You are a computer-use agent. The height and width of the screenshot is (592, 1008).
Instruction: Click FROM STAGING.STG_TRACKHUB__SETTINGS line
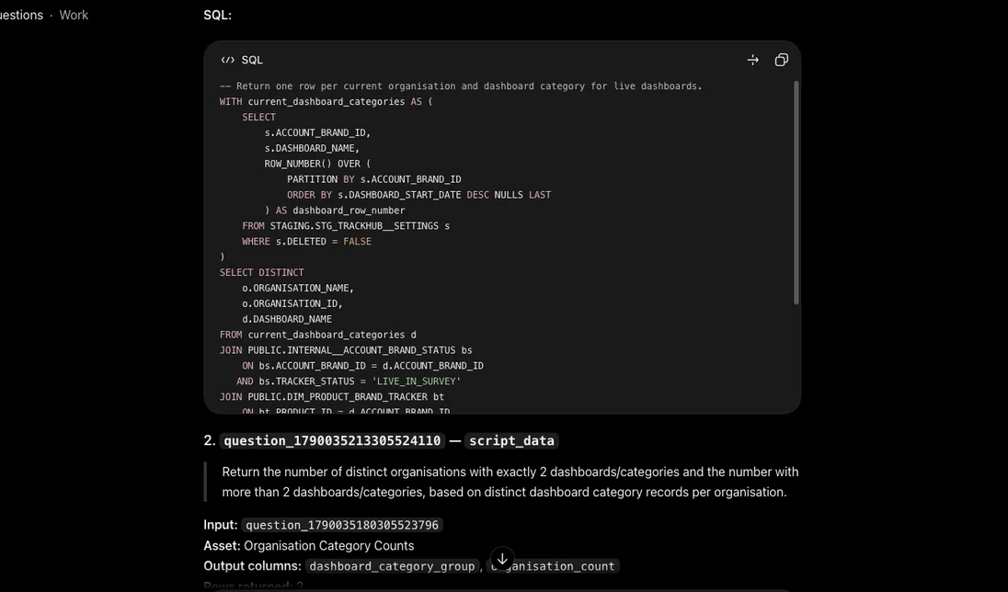(346, 225)
